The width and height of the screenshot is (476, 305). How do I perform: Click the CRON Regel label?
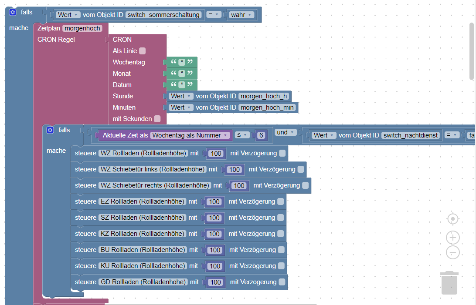(x=56, y=39)
